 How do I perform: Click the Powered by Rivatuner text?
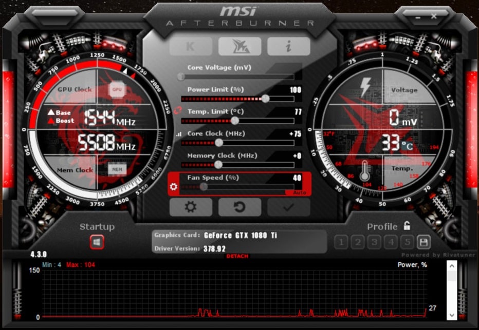tap(438, 255)
